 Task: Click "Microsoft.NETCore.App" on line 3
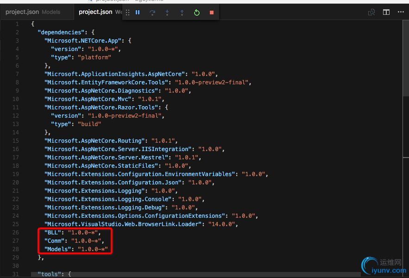[83, 41]
